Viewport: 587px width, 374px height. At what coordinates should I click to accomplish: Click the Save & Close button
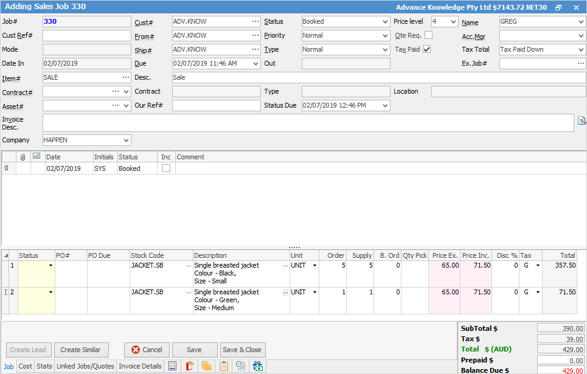(242, 350)
